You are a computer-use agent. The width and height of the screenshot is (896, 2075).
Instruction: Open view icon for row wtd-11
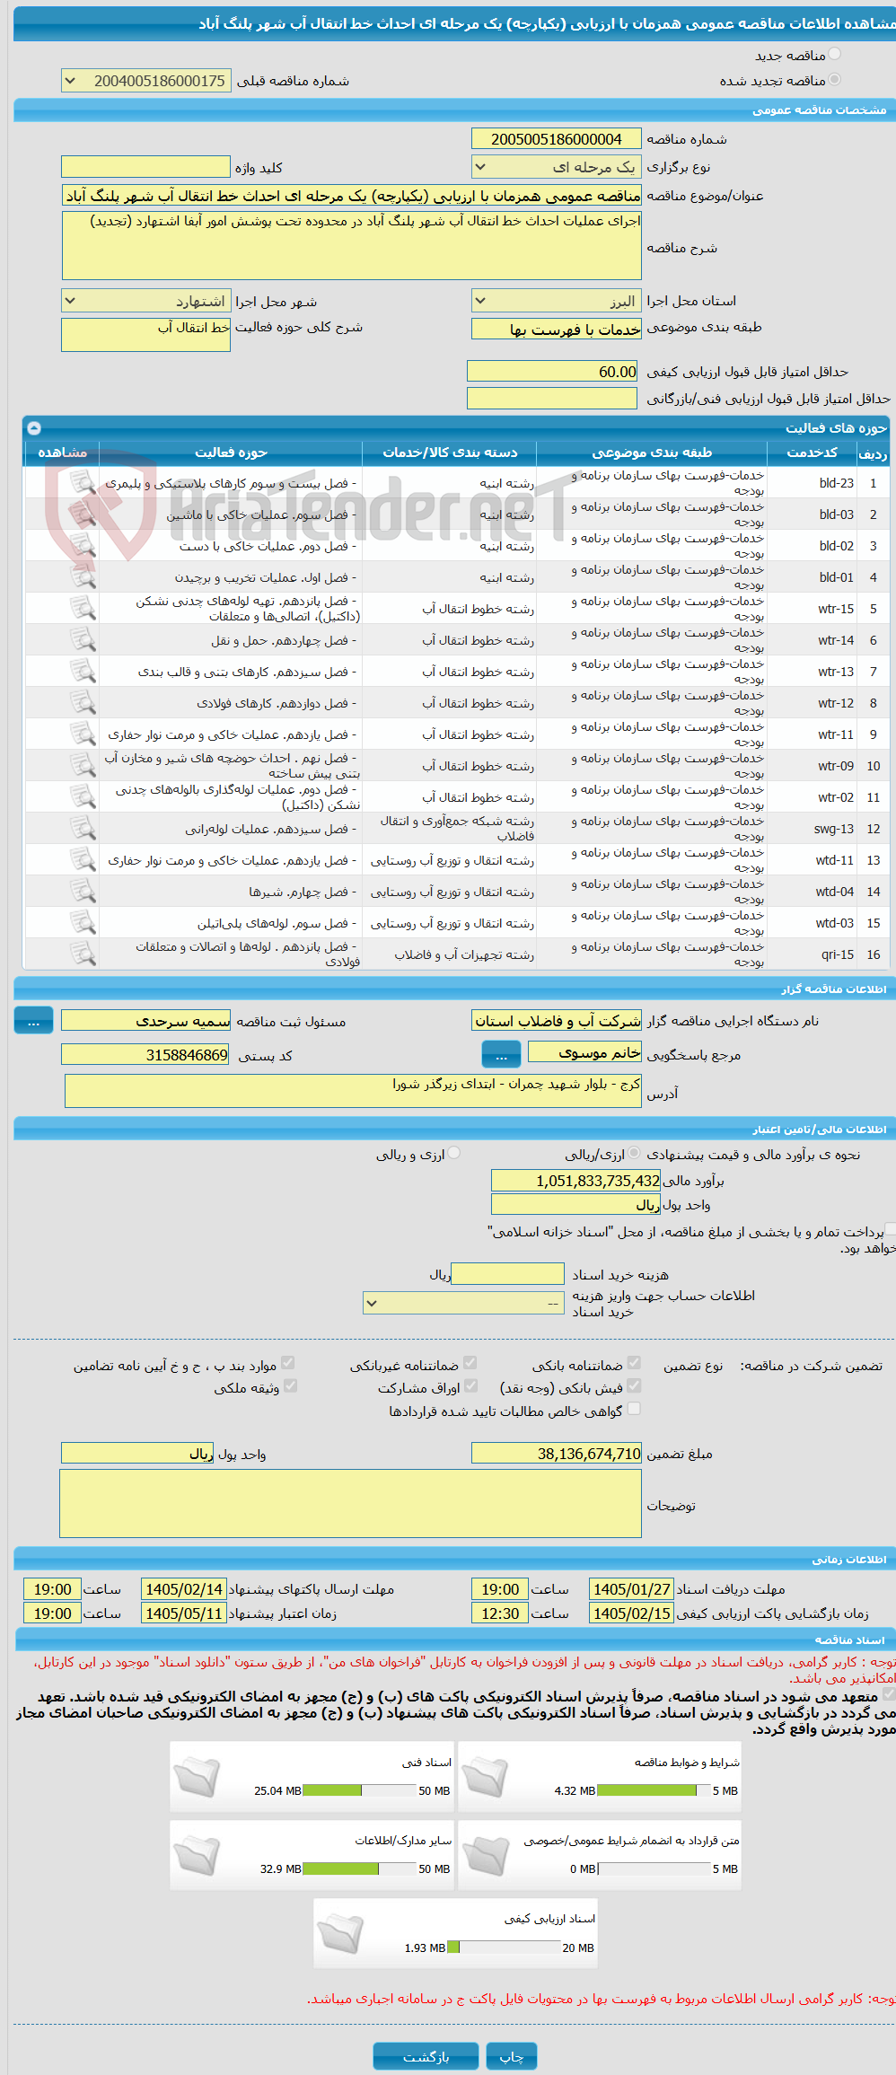[83, 860]
